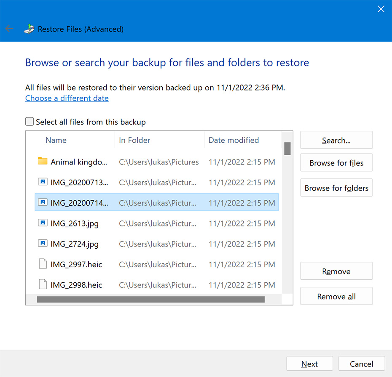The image size is (392, 377).
Task: Click the Remove all button
Action: (336, 296)
